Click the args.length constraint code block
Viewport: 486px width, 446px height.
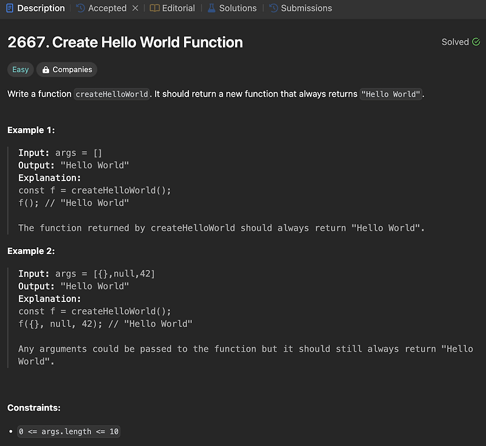point(68,431)
